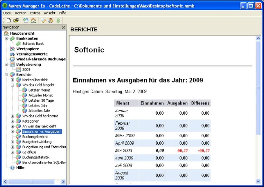Collapse the Budgetierung tree node
Image resolution: width=264 pixels, height=187 pixels.
point(6,64)
